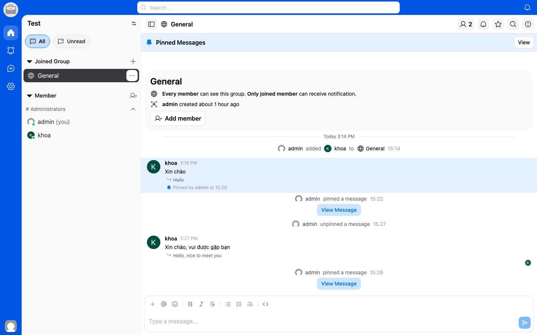Toggle the sidebar panel icon
This screenshot has width=537, height=335.
(x=151, y=24)
